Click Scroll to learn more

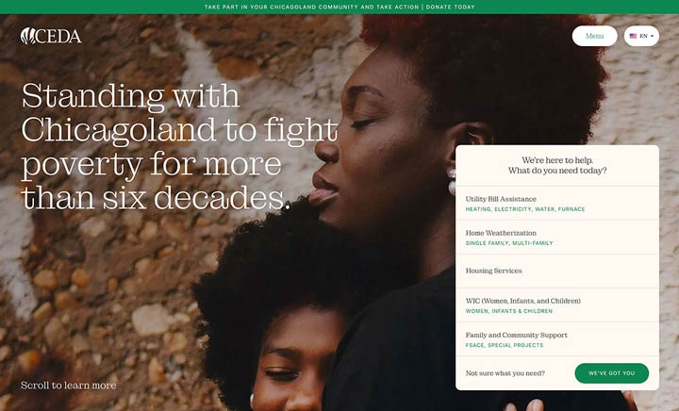point(69,385)
